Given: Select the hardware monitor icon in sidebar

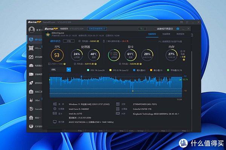Looking at the screenshot, I should coord(31,39).
